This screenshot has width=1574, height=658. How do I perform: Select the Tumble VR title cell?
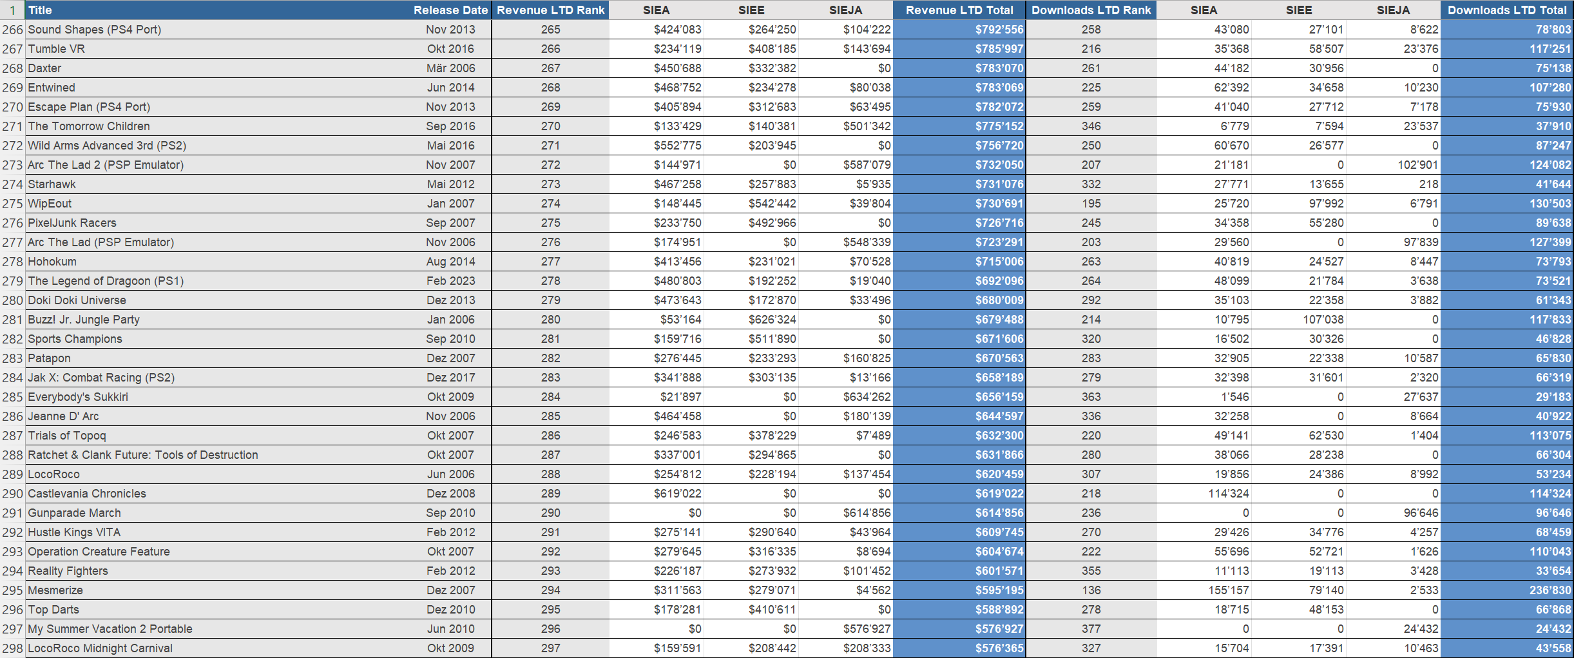(x=56, y=49)
